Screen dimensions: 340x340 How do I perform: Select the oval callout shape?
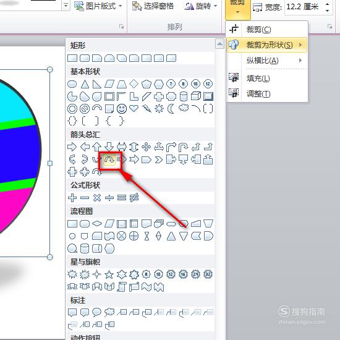96,312
